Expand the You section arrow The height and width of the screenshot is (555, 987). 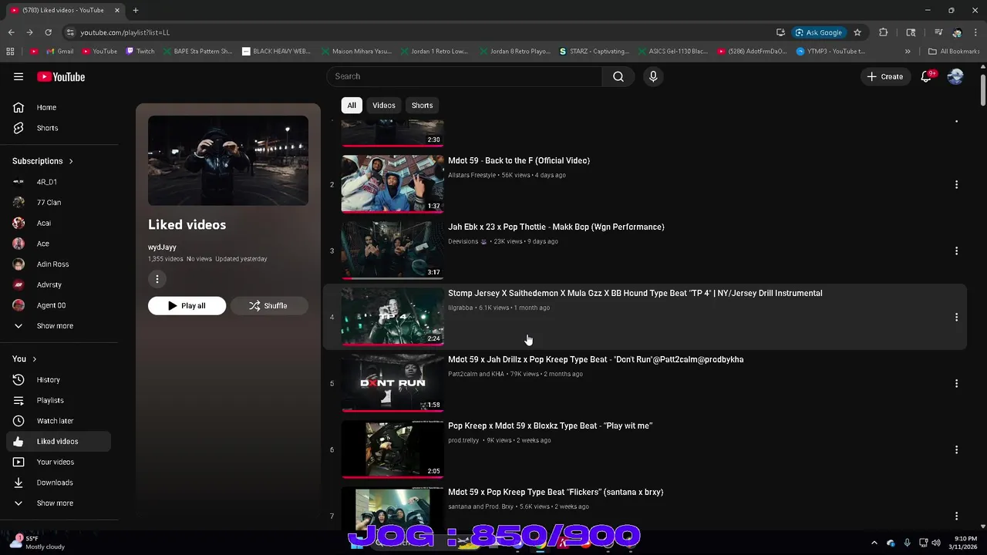pyautogui.click(x=34, y=359)
